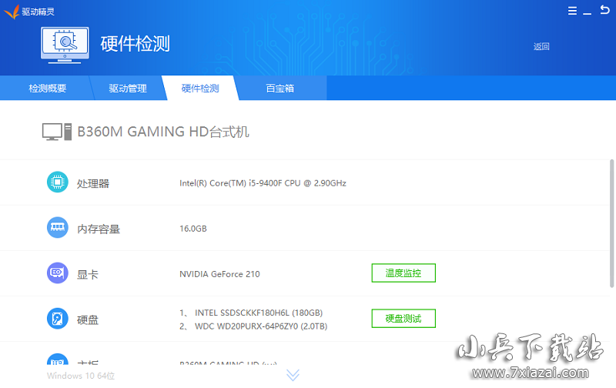
Task: Click the 16.0GB memory value
Action: pyautogui.click(x=193, y=229)
